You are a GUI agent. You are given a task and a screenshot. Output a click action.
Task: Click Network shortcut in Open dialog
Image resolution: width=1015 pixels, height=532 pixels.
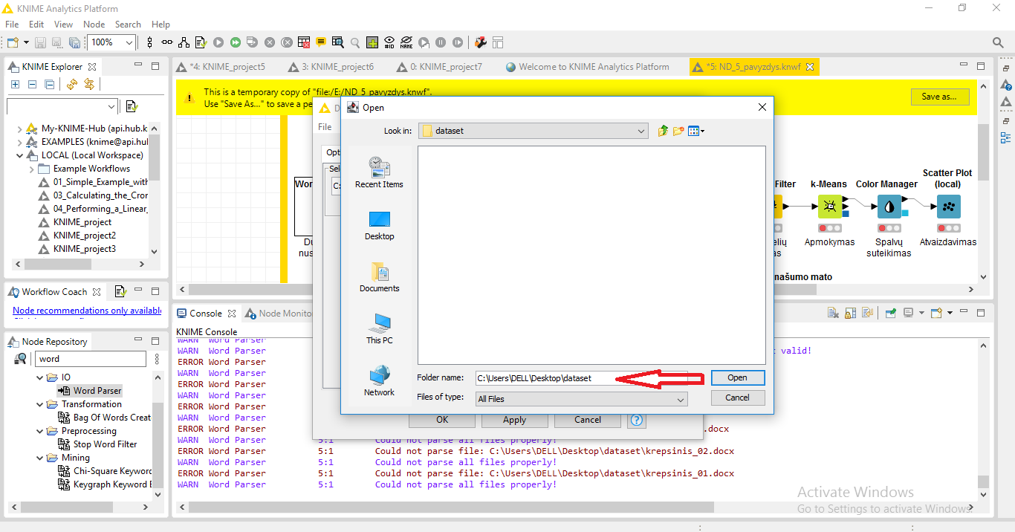[x=379, y=381]
